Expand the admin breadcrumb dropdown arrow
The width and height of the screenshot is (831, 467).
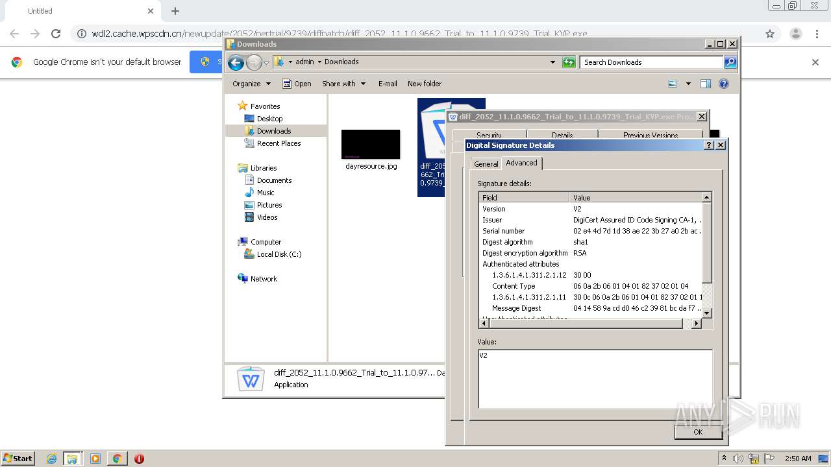pos(319,62)
